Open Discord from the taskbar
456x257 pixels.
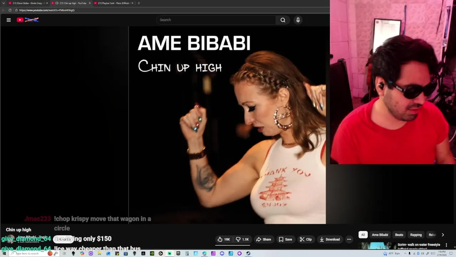pos(222,253)
